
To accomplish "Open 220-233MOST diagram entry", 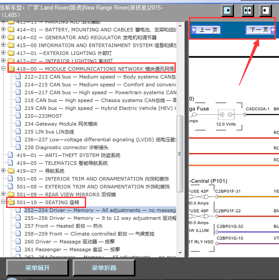I will (43, 116).
